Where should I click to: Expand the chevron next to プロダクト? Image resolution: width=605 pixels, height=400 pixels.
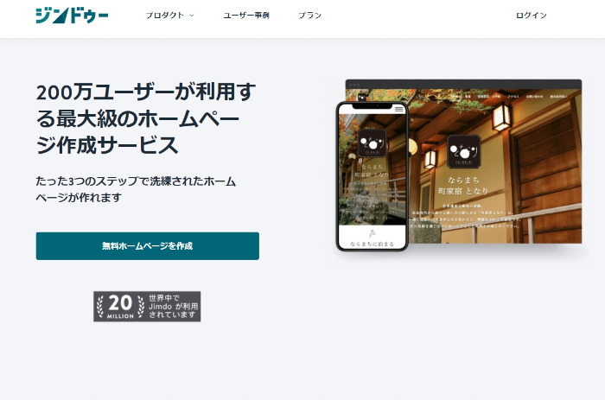point(192,16)
